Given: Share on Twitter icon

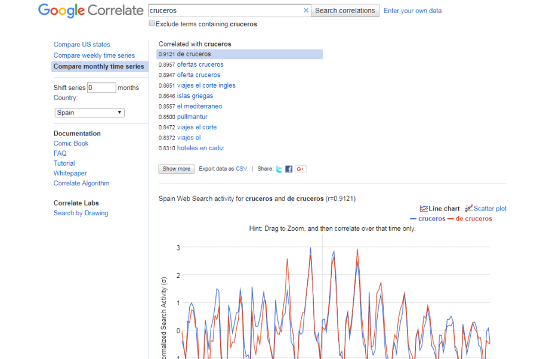Looking at the screenshot, I should point(279,169).
